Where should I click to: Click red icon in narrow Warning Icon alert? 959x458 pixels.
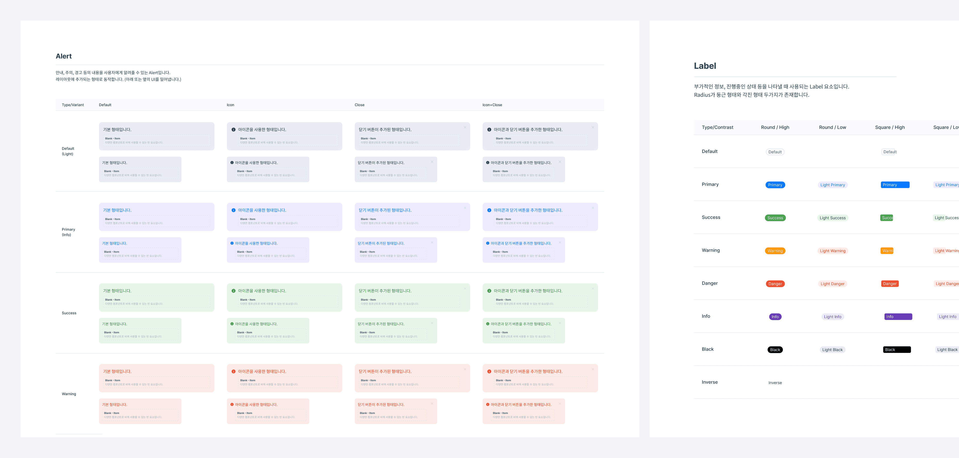pyautogui.click(x=232, y=404)
